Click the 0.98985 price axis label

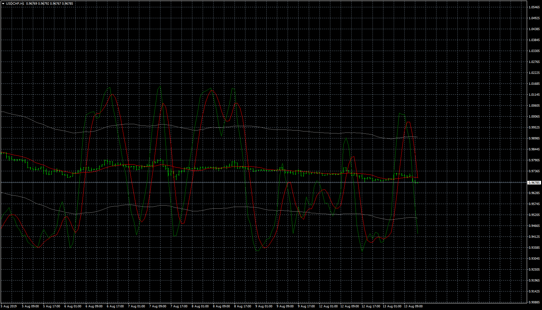[x=534, y=138]
